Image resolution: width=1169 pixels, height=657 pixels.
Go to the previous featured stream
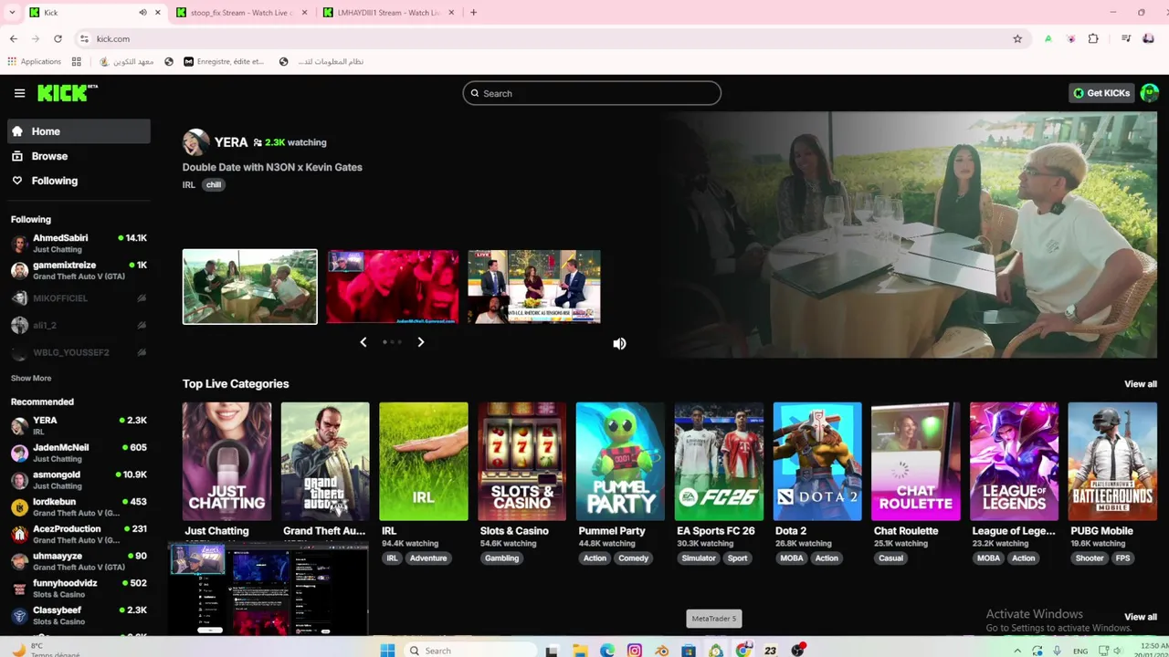click(x=363, y=342)
